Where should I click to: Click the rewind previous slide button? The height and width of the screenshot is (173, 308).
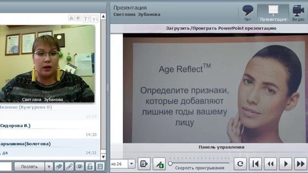pos(270,163)
